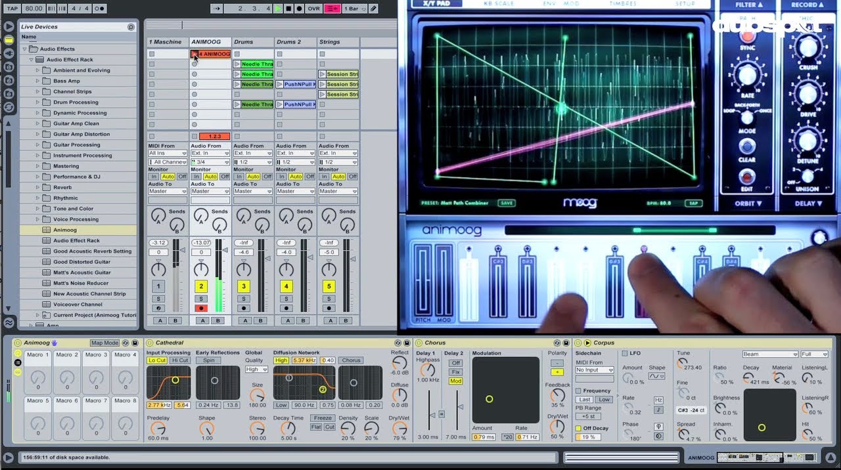Collapse the Audio Effect Rack tree node
This screenshot has width=841, height=470.
coord(31,60)
